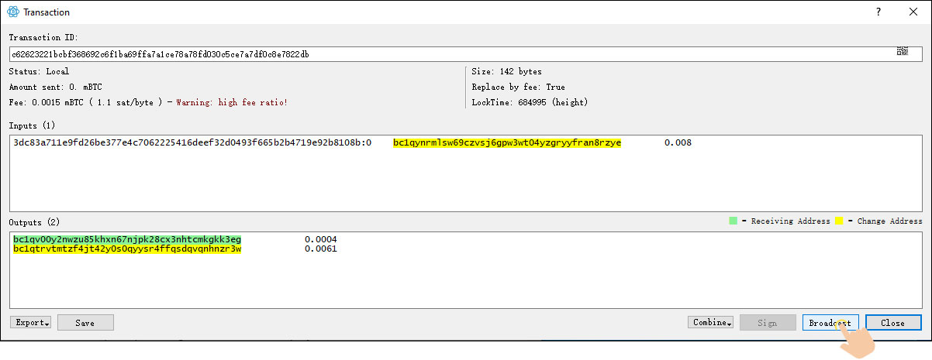Select the input outpoint starting with 3dc83a
The height and width of the screenshot is (360, 932).
pyautogui.click(x=192, y=142)
